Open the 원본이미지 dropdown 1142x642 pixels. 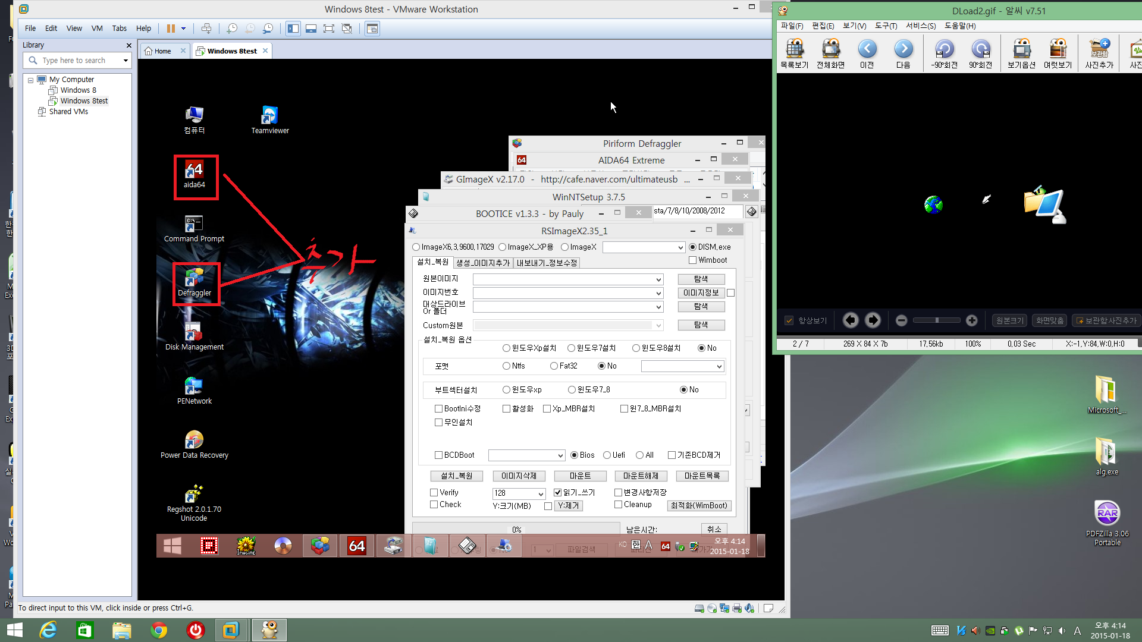click(658, 279)
